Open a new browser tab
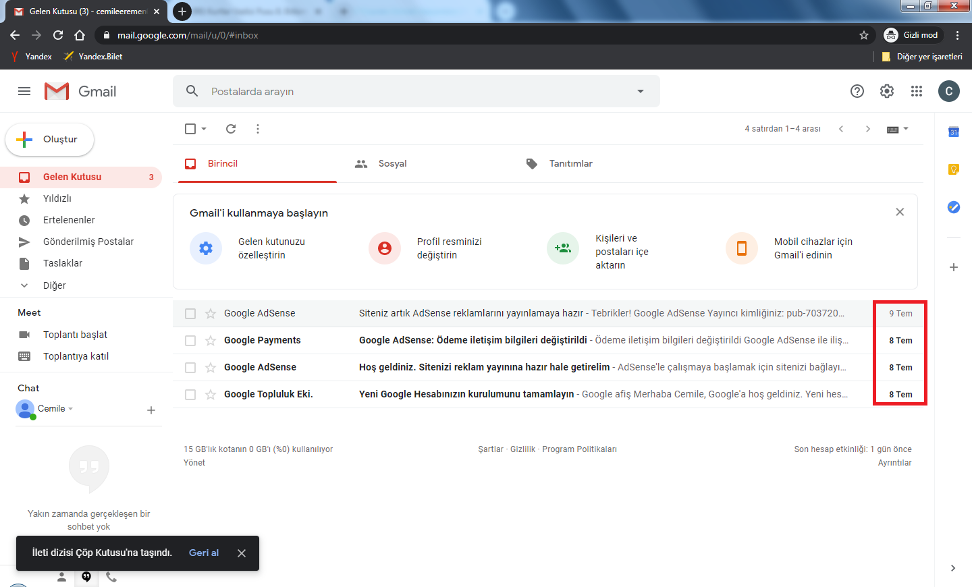The height and width of the screenshot is (587, 972). pyautogui.click(x=182, y=11)
